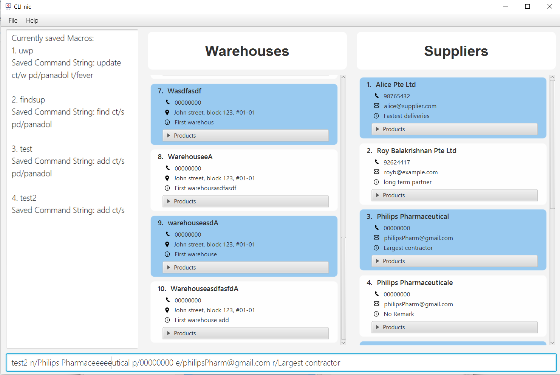Select the '9. warehouseasdA' warehouse title
Image resolution: width=560 pixels, height=375 pixels.
(x=188, y=223)
